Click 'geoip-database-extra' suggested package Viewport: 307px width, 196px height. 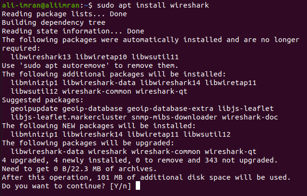pyautogui.click(x=170, y=109)
